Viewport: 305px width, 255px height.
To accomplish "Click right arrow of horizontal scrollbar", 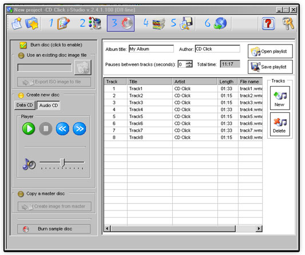I will point(259,229).
